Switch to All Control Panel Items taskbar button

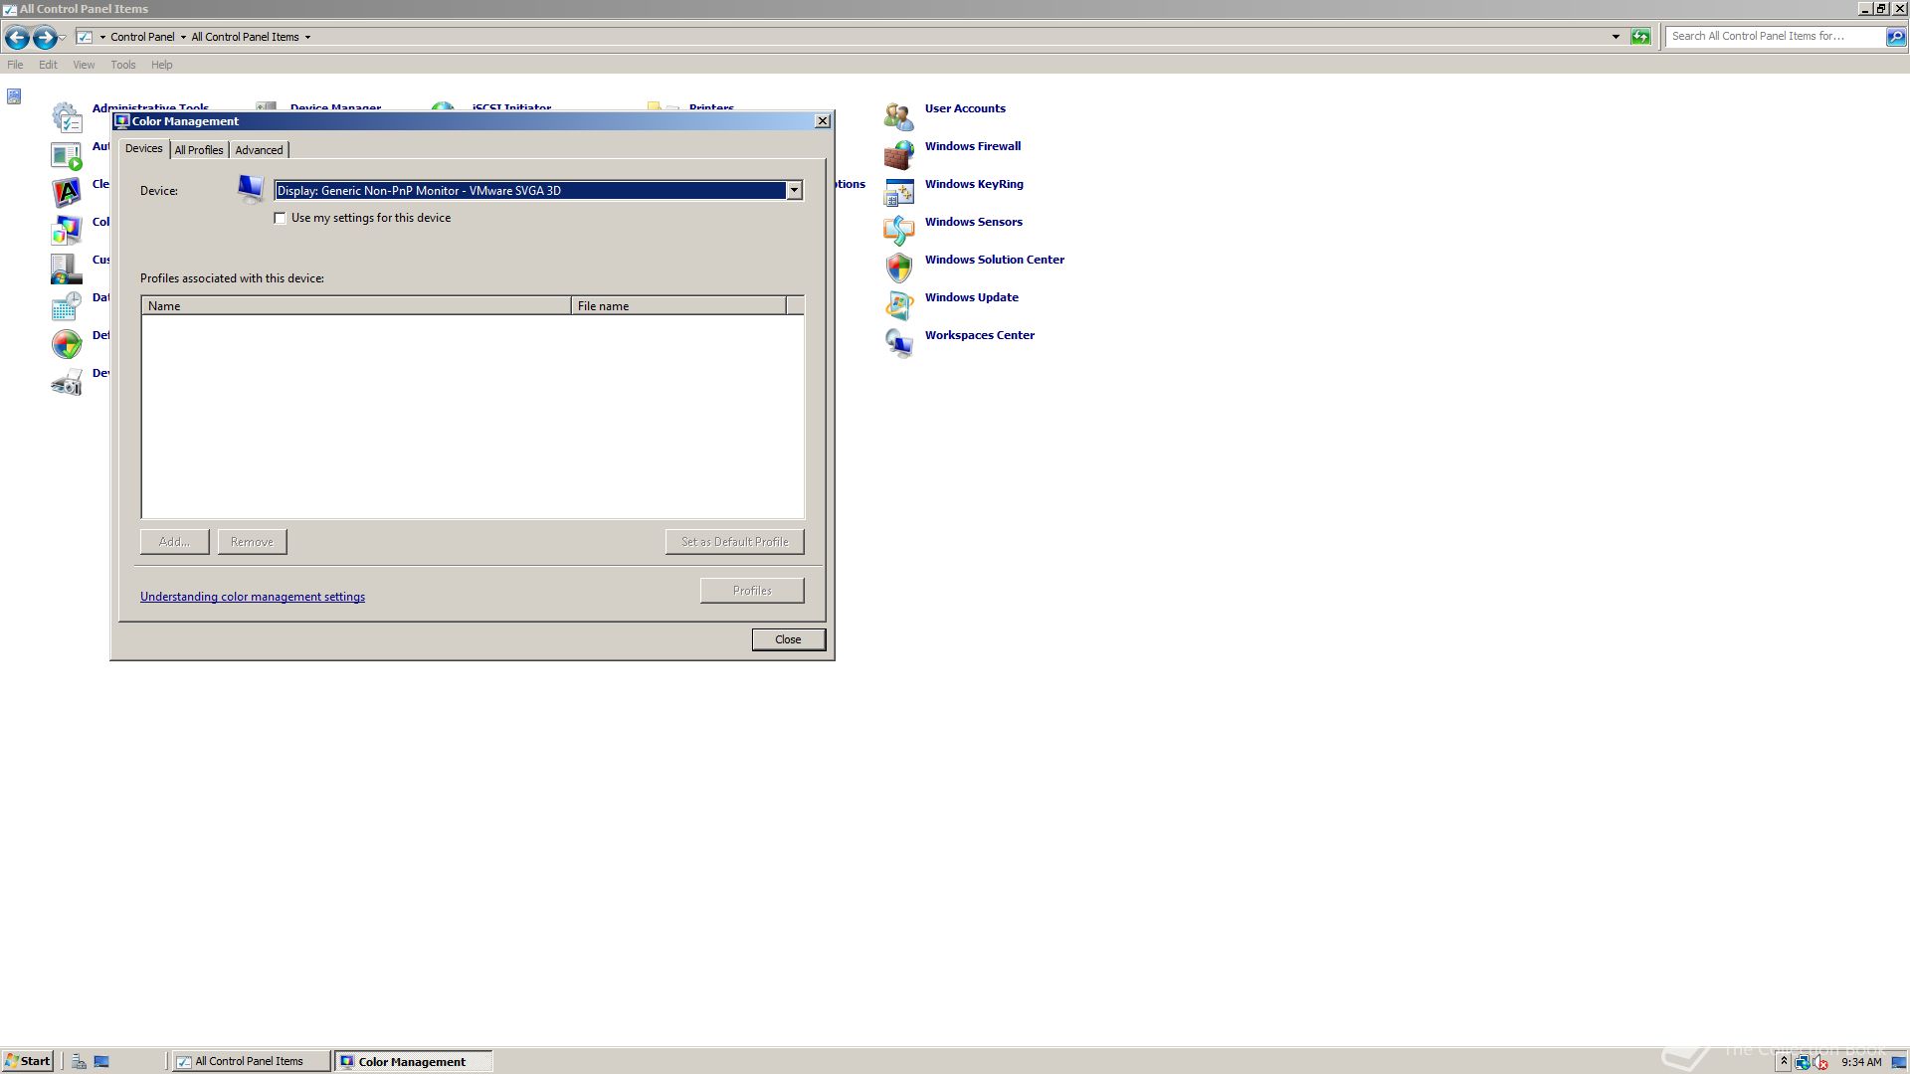pyautogui.click(x=251, y=1061)
